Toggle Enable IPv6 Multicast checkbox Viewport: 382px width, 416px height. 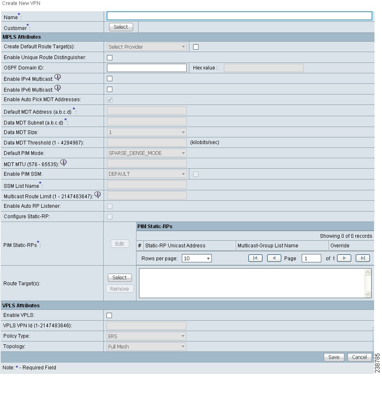[109, 90]
